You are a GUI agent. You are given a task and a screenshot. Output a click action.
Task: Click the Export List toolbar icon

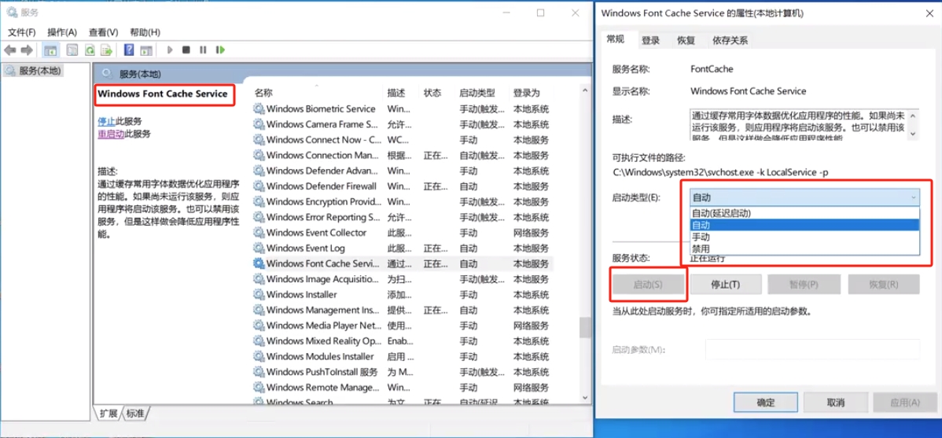[107, 50]
